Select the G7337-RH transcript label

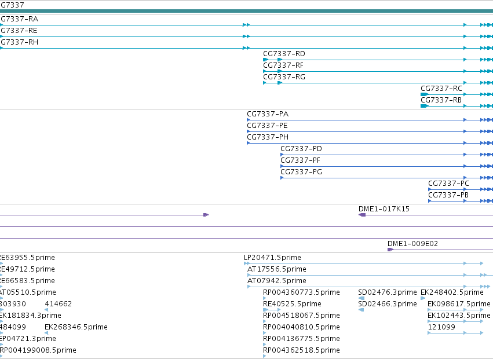[x=19, y=42]
